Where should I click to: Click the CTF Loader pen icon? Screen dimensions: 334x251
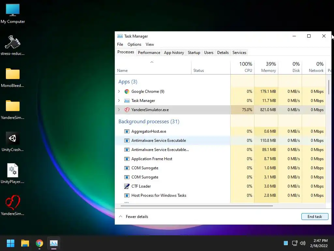point(127,186)
